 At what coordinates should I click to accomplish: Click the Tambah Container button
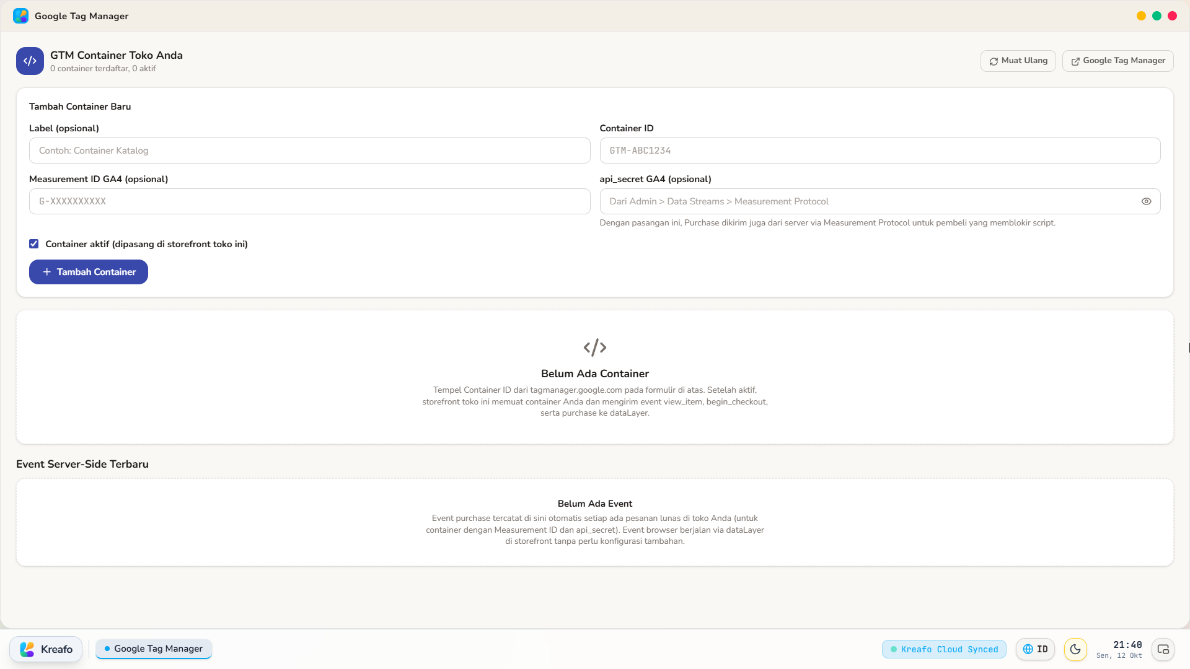[x=89, y=272]
